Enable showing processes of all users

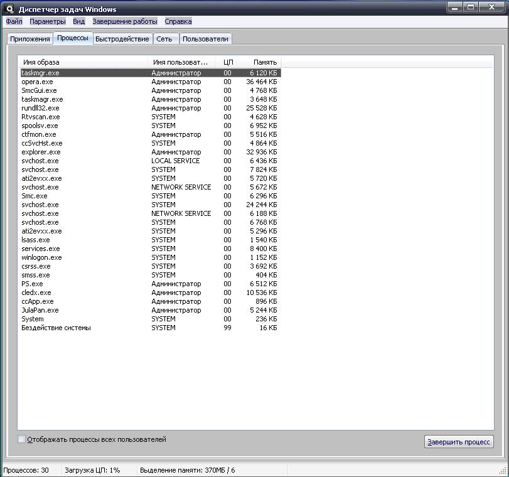[22, 439]
